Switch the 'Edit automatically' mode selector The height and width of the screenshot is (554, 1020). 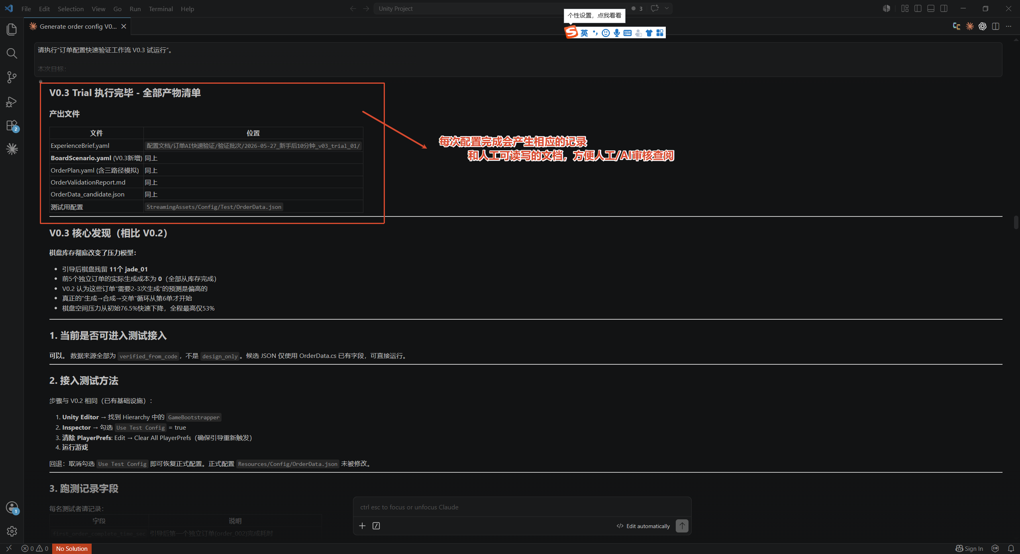pyautogui.click(x=643, y=526)
